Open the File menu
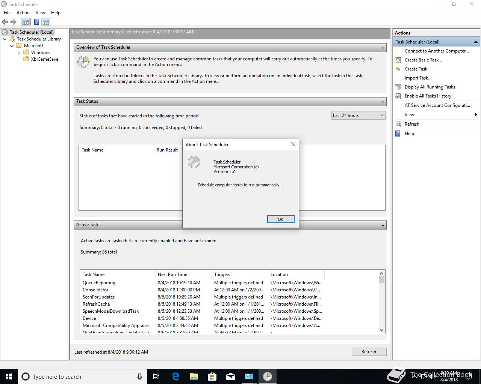The height and width of the screenshot is (384, 481). tap(7, 12)
